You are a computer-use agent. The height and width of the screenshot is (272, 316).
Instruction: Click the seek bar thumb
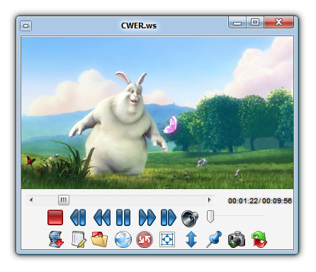pos(64,200)
